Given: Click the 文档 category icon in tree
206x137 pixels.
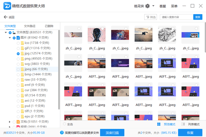Looking at the screenshot, I should (x=18, y=122).
